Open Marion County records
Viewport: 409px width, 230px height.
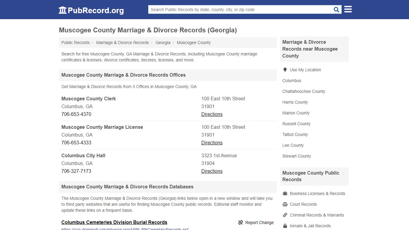pos(296,113)
